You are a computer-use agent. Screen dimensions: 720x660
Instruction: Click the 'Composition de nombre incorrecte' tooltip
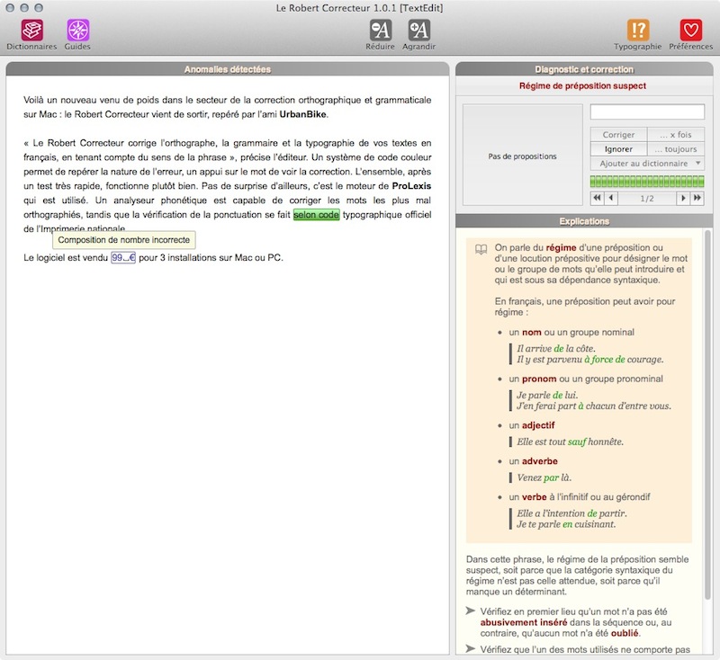[x=124, y=239]
